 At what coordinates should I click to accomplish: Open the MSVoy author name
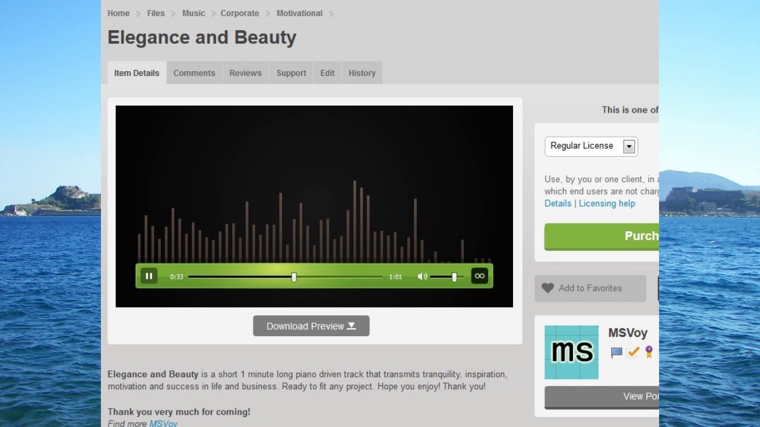tap(628, 333)
